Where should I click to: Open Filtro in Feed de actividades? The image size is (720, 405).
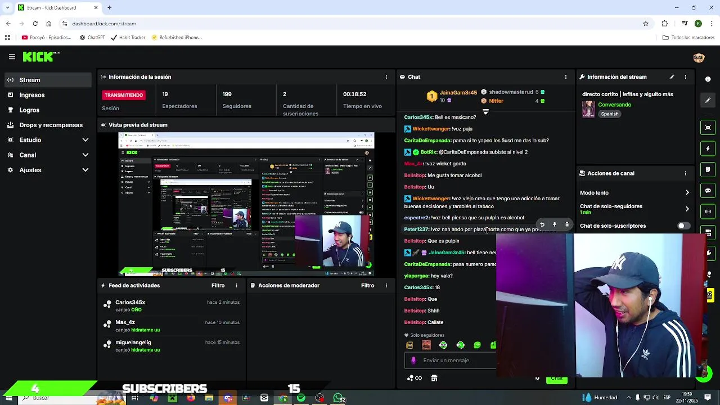218,286
